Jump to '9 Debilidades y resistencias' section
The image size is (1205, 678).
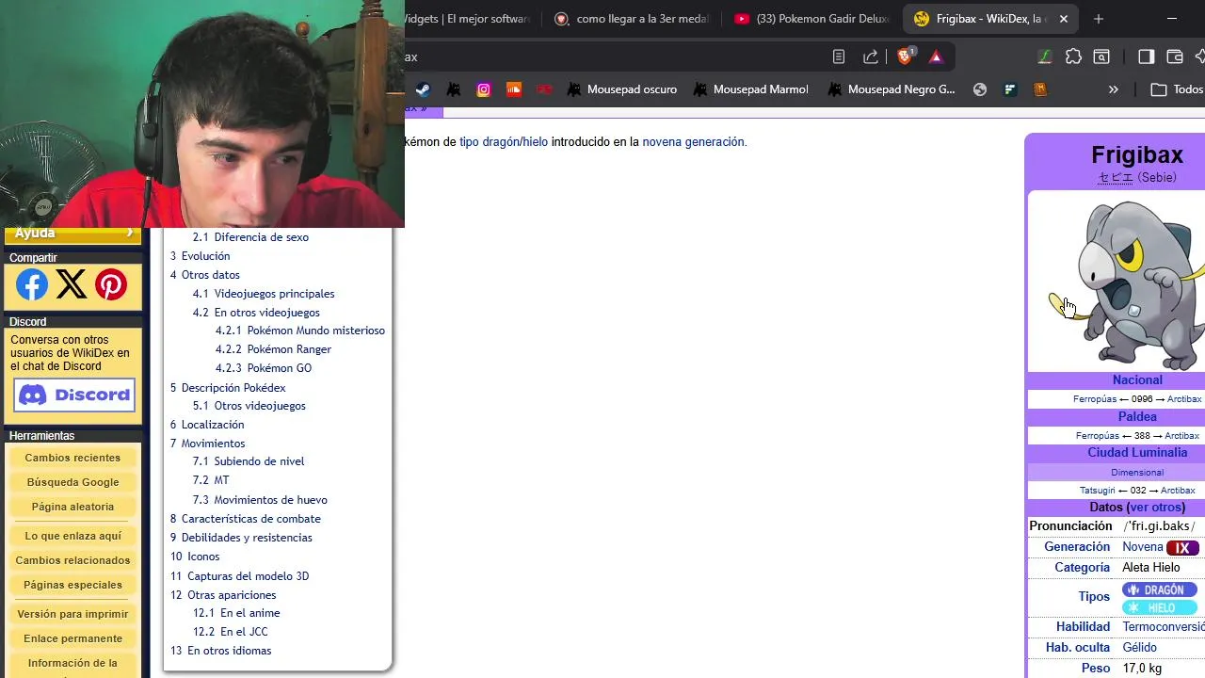pyautogui.click(x=241, y=538)
